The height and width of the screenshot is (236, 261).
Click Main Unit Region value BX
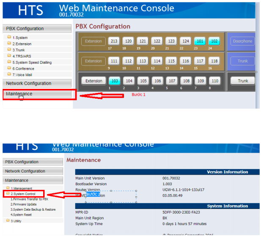click(165, 218)
